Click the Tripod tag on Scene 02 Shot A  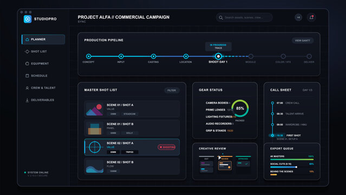(129, 152)
